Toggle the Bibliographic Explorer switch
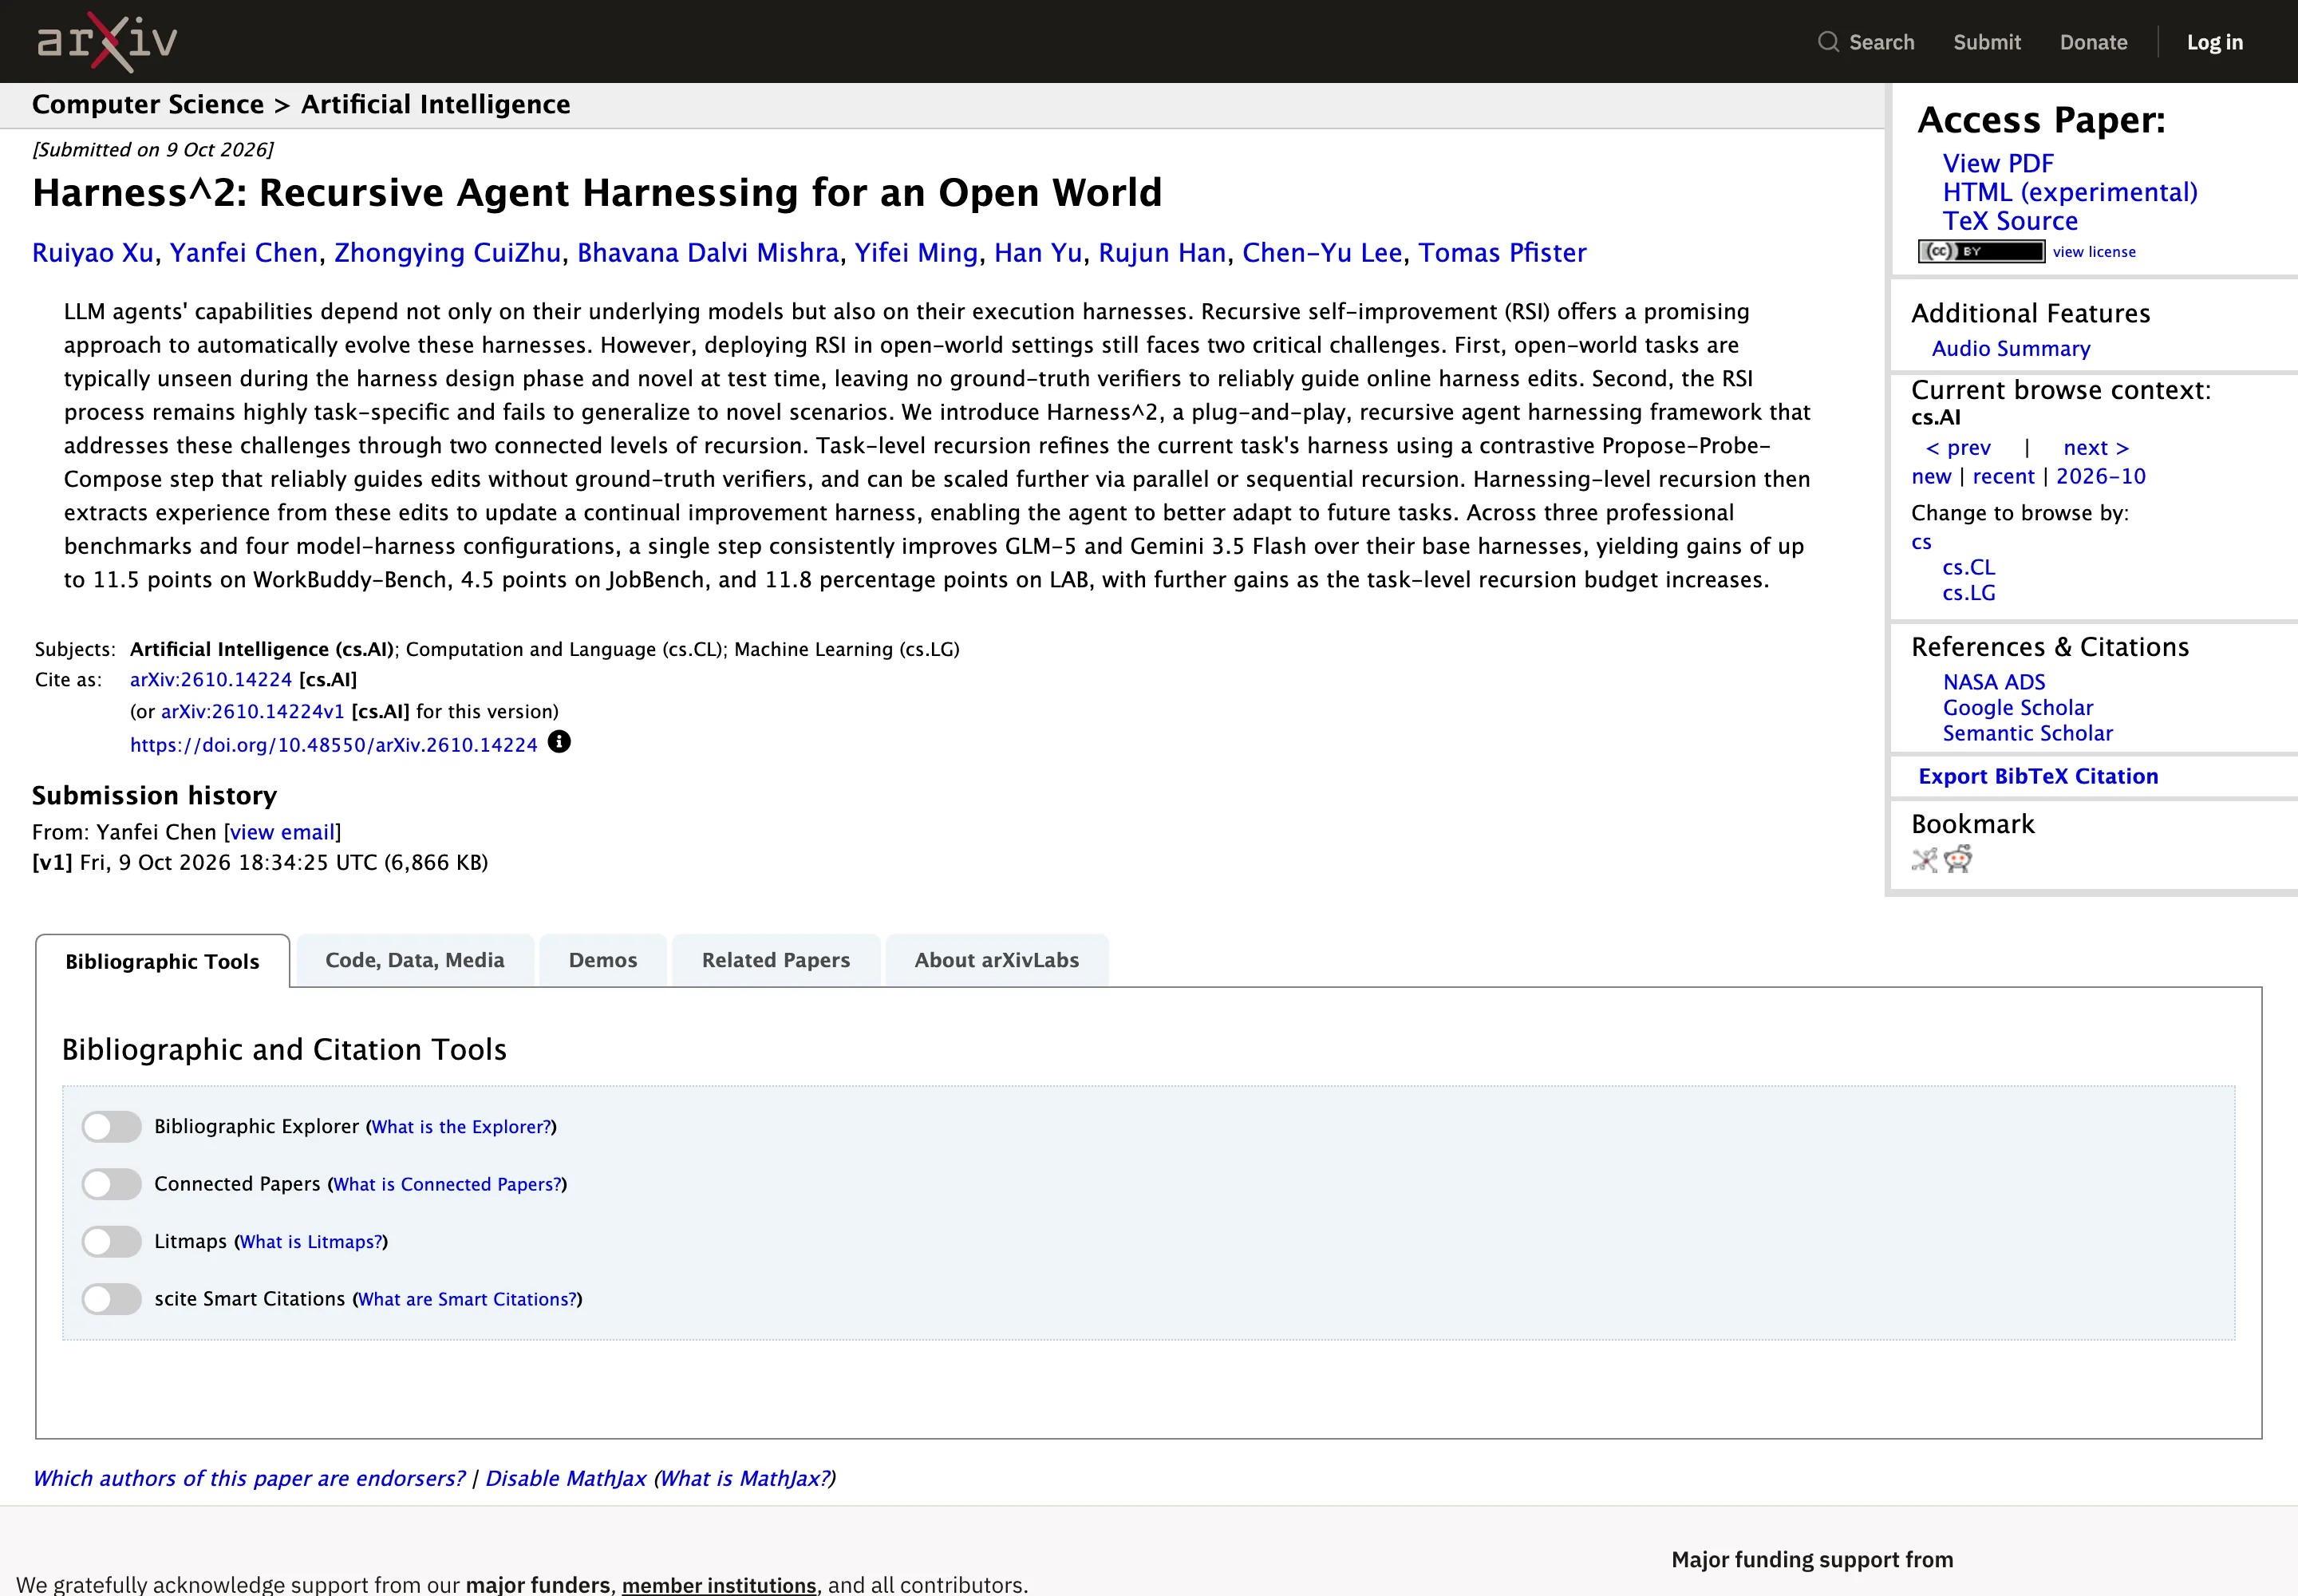2298x1596 pixels. click(112, 1127)
